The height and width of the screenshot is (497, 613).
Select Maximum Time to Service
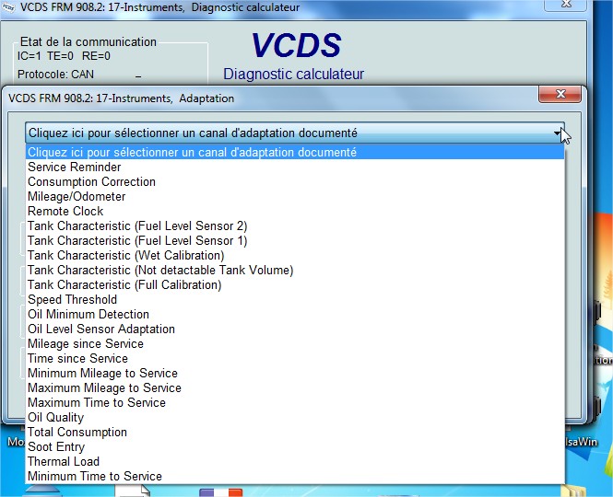tap(97, 403)
